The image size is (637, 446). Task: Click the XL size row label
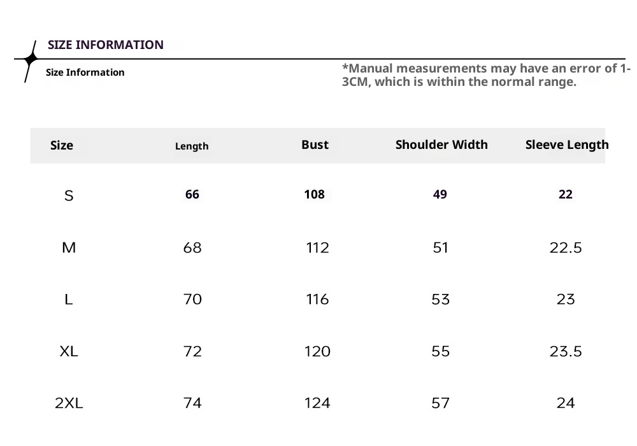pyautogui.click(x=69, y=351)
